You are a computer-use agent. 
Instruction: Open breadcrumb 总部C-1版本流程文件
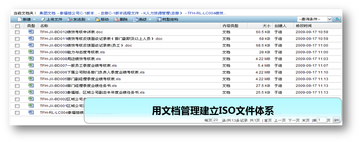pyautogui.click(x=120, y=13)
